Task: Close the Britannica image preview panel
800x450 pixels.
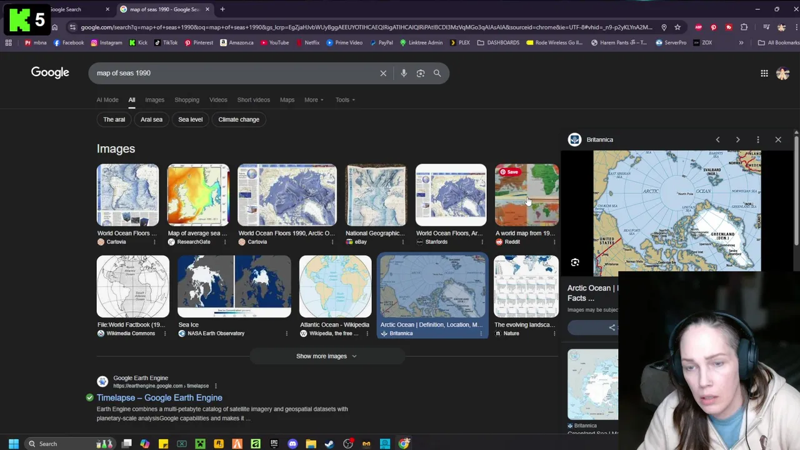Action: coord(778,139)
